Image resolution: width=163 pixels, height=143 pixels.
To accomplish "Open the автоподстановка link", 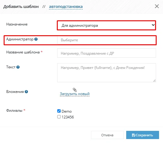I will pos(66,7).
